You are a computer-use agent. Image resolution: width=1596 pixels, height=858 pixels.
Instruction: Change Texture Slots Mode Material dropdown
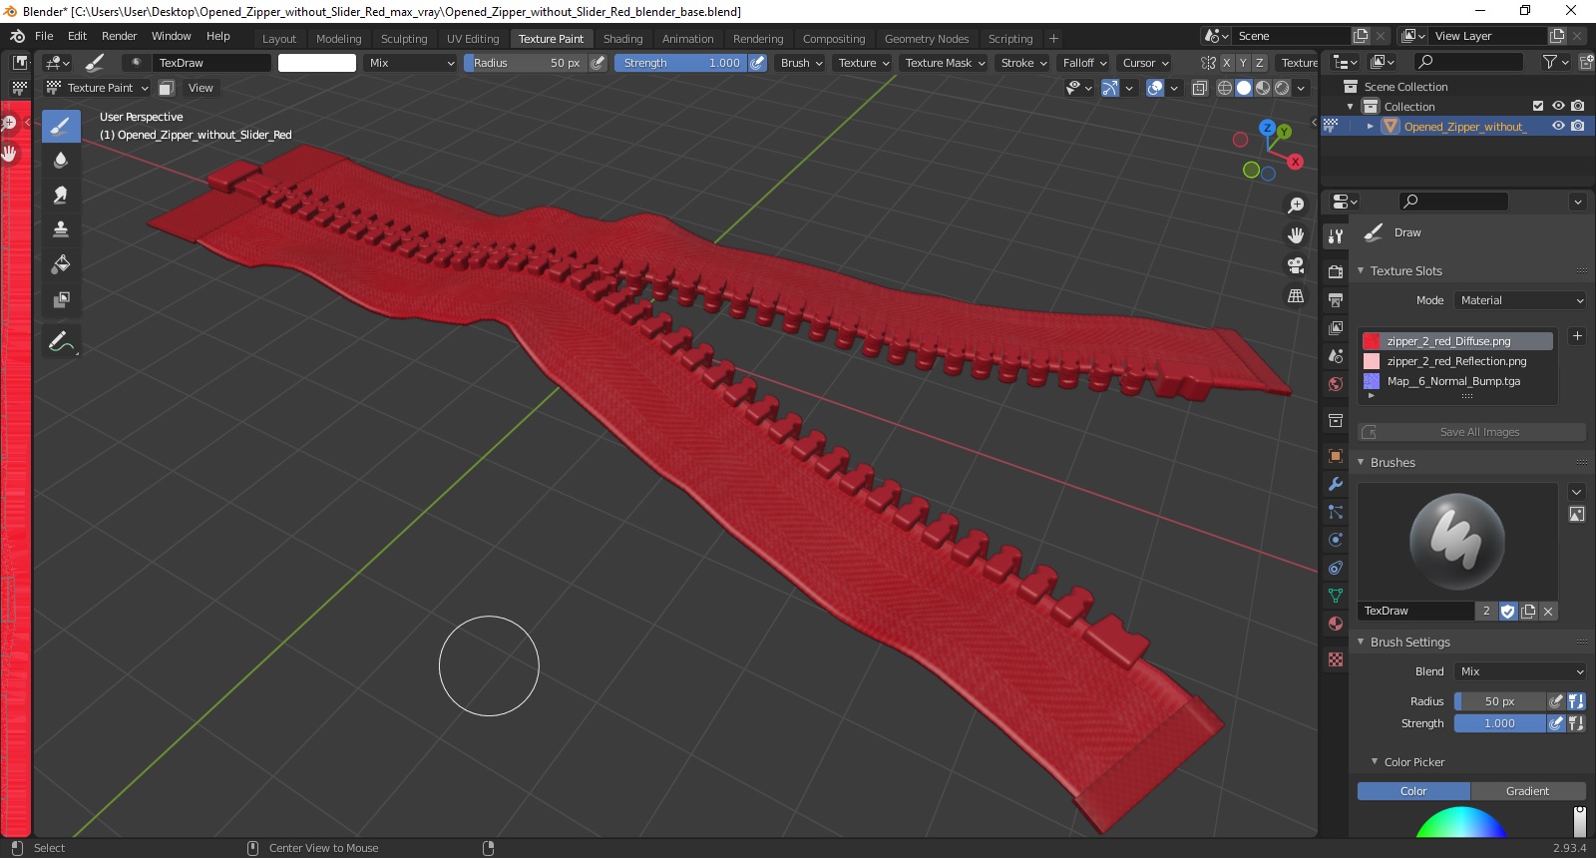click(1519, 300)
